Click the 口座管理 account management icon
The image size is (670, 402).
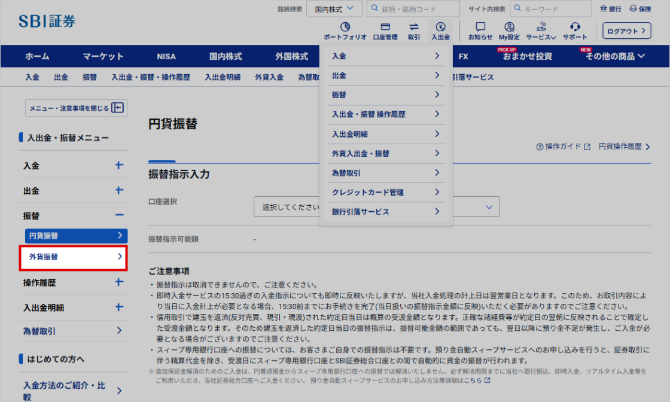(x=385, y=28)
